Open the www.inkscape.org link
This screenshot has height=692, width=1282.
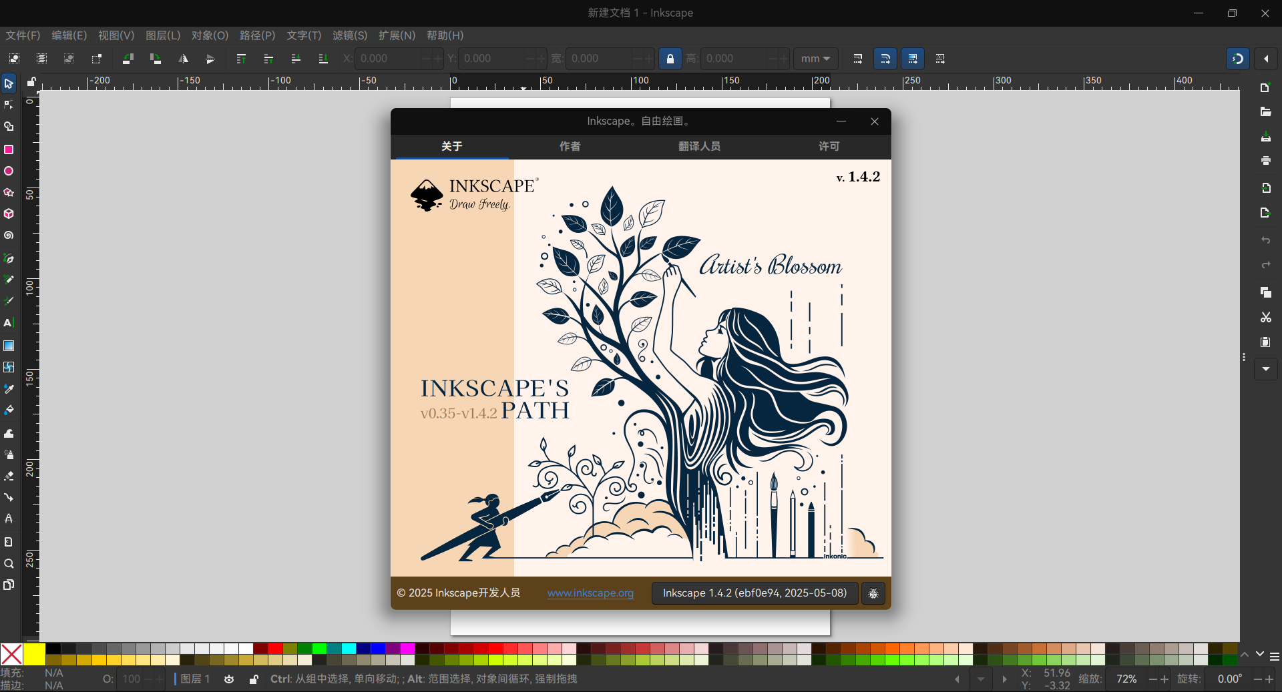click(590, 593)
